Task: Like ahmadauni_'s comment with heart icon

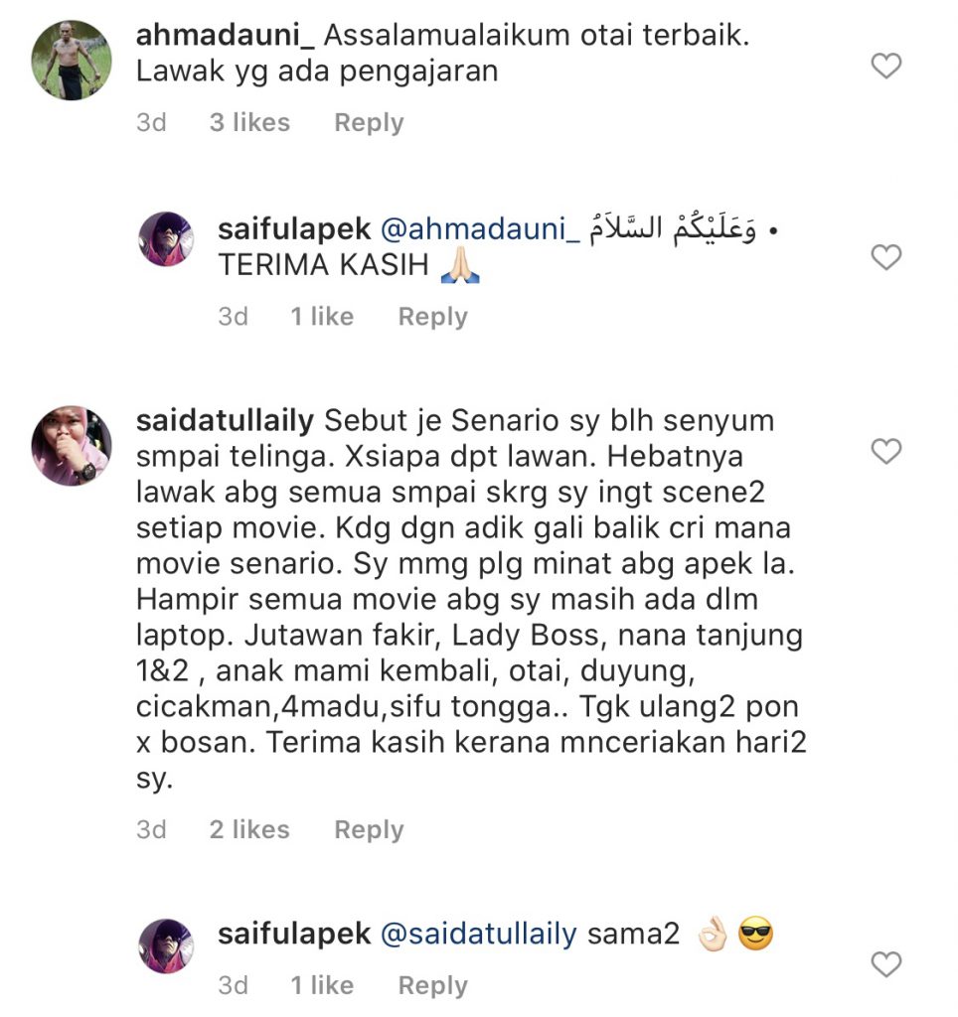Action: [886, 67]
